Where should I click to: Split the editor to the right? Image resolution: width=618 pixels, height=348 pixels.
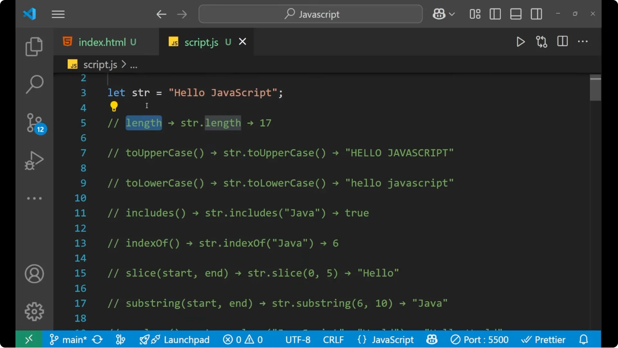[x=562, y=42]
